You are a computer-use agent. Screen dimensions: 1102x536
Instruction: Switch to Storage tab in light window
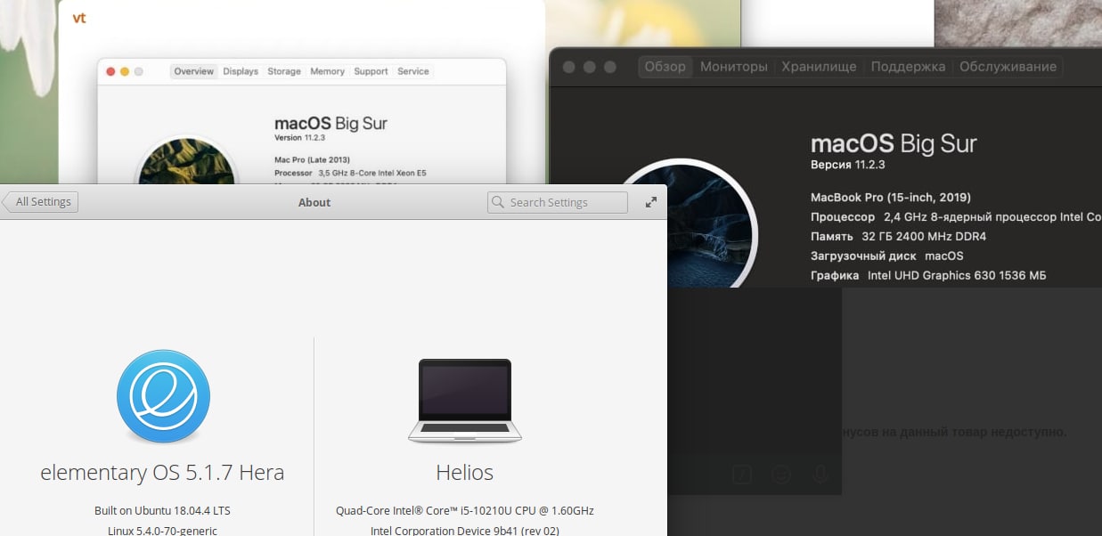click(x=284, y=71)
